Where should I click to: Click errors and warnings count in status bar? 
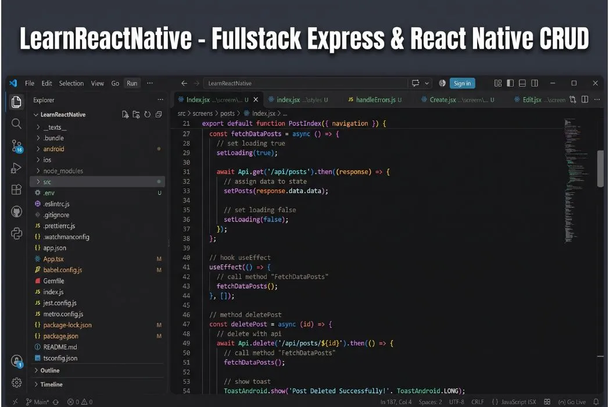click(x=80, y=402)
